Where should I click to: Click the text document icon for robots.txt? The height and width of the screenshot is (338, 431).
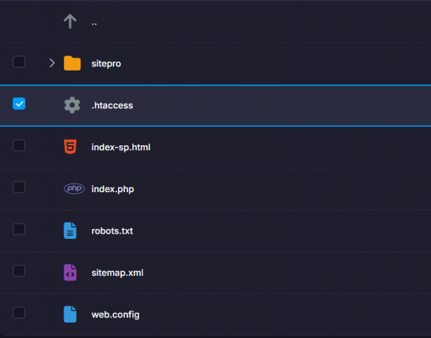point(70,230)
